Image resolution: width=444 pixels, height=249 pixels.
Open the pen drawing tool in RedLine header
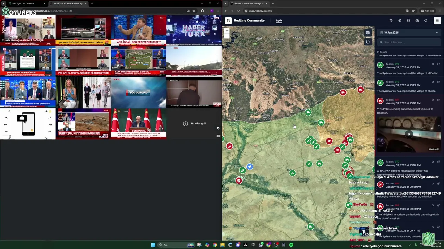tap(391, 21)
